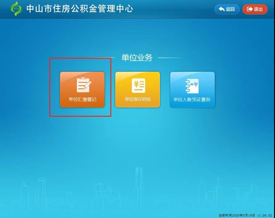Click the 单位业务 section heading
Screen dimensions: 275x218
click(x=137, y=58)
